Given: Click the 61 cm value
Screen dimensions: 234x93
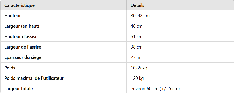Looking at the screenshot, I should [x=136, y=37].
